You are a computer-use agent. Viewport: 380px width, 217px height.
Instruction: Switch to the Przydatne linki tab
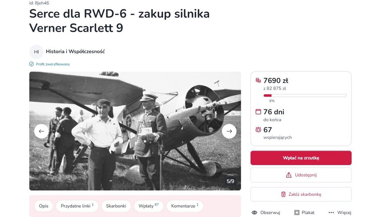pyautogui.click(x=77, y=206)
